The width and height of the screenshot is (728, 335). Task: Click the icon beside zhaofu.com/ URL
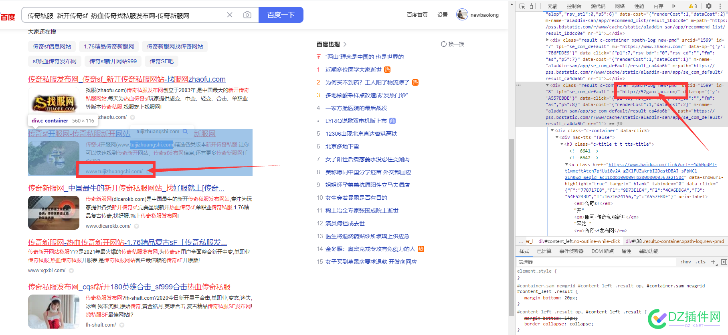pos(133,117)
